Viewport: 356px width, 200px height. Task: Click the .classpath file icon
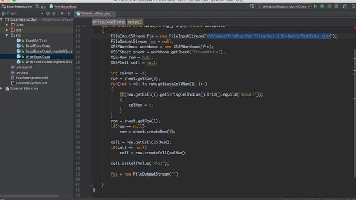pyautogui.click(x=13, y=67)
